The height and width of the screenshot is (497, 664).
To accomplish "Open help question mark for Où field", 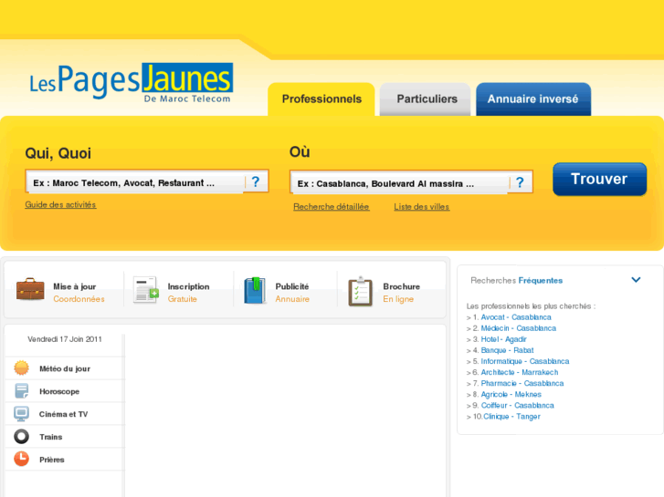I will [x=520, y=182].
